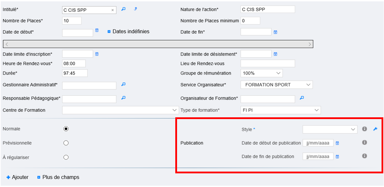Open calendar for Date limite d'inscription
Screen dimensions: 384x187
click(x=97, y=54)
